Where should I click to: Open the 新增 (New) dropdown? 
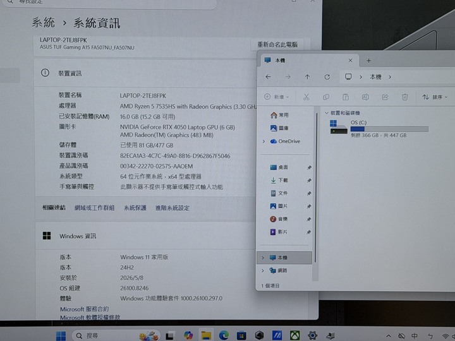click(277, 97)
